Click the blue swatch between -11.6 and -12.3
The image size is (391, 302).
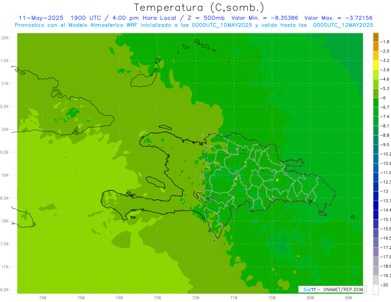point(376,177)
